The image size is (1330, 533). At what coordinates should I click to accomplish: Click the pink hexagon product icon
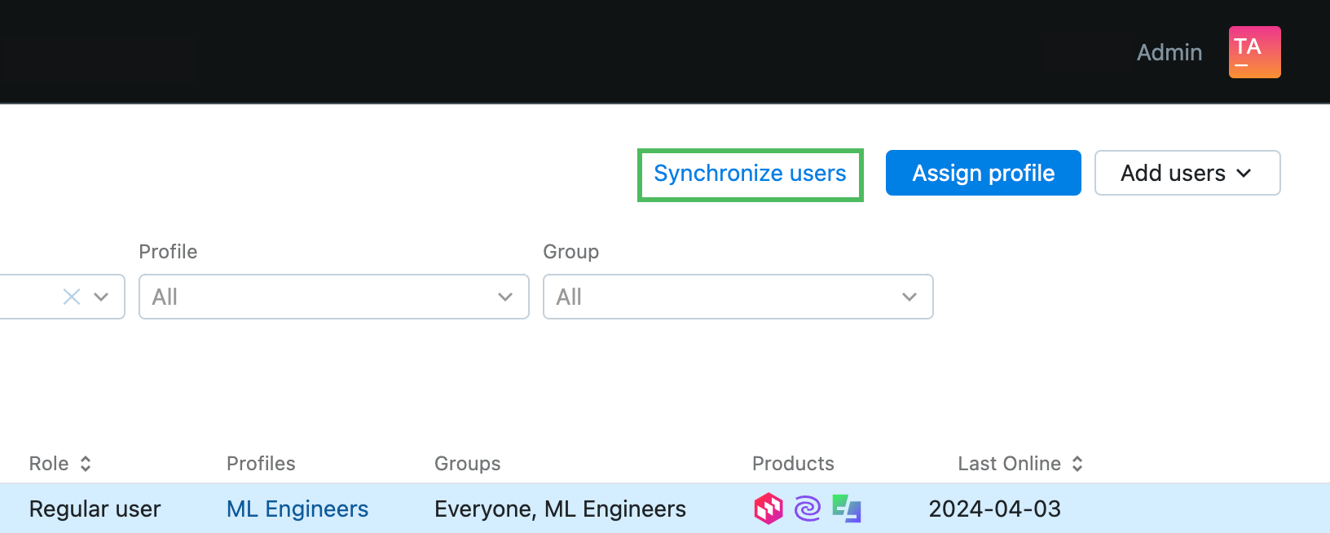click(x=768, y=509)
